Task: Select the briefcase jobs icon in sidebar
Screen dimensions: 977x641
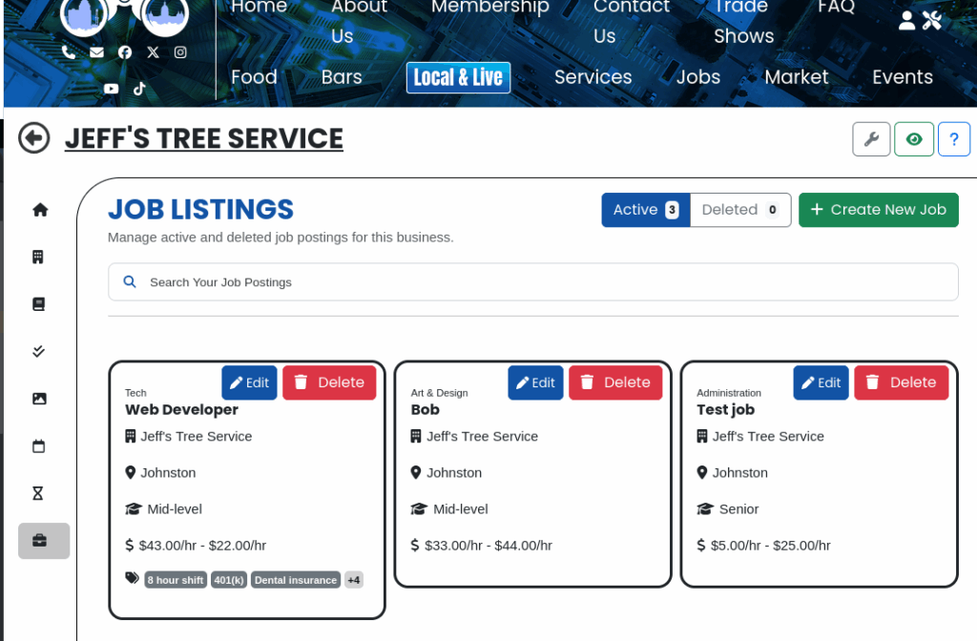Action: 40,541
